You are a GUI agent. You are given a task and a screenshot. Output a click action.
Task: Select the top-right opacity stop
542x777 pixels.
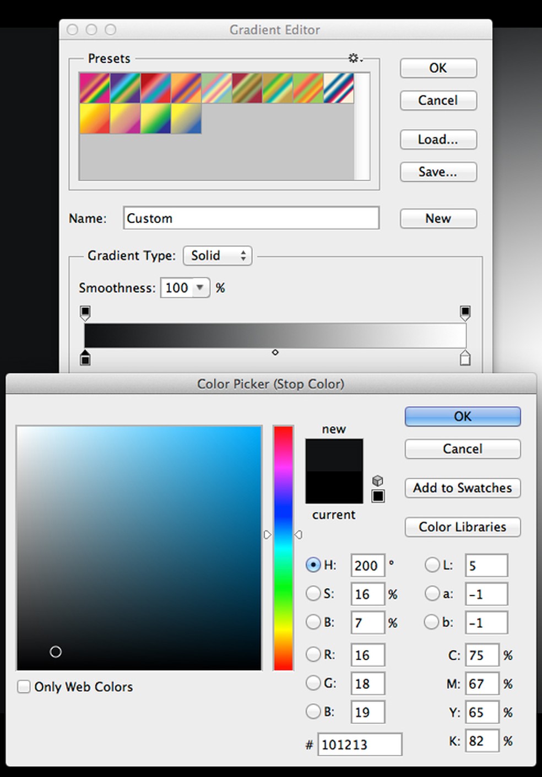click(465, 313)
